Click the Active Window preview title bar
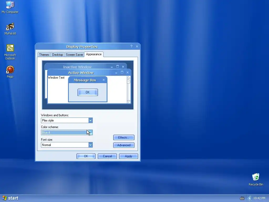 (89, 73)
